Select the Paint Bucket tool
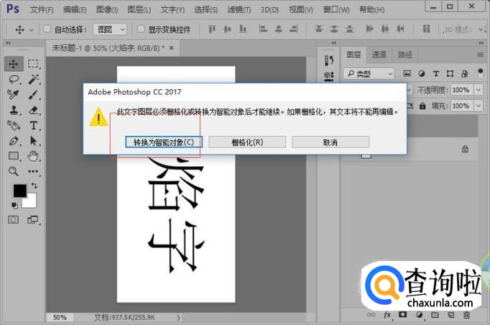Screen dimensions: 490x325 [x=14, y=125]
